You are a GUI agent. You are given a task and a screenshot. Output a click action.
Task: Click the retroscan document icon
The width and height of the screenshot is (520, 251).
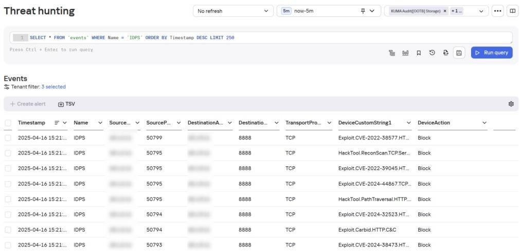(446, 53)
